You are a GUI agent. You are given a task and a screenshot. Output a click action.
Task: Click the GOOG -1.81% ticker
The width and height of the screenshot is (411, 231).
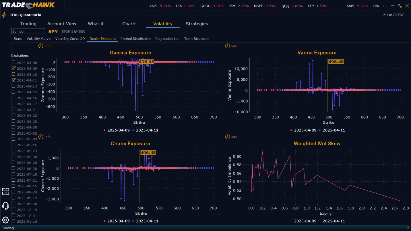point(212,6)
